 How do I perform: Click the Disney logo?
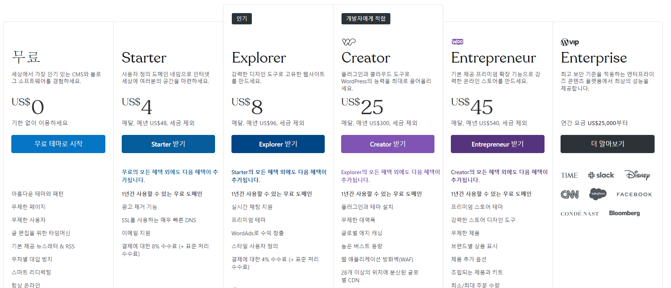point(637,175)
